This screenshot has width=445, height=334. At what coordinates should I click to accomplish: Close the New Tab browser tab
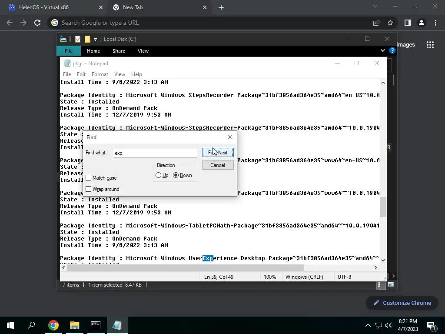[205, 8]
